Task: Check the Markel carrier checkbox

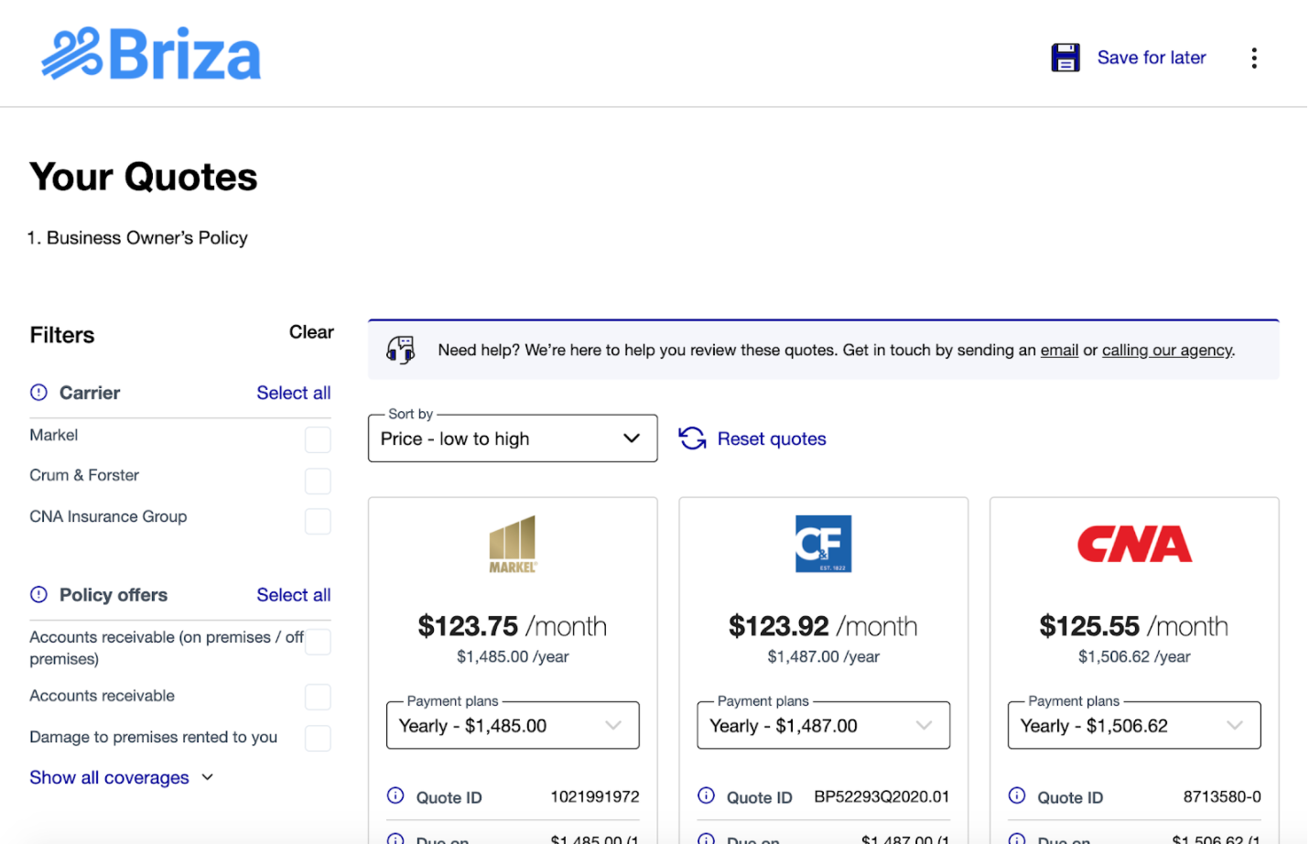Action: coord(318,439)
